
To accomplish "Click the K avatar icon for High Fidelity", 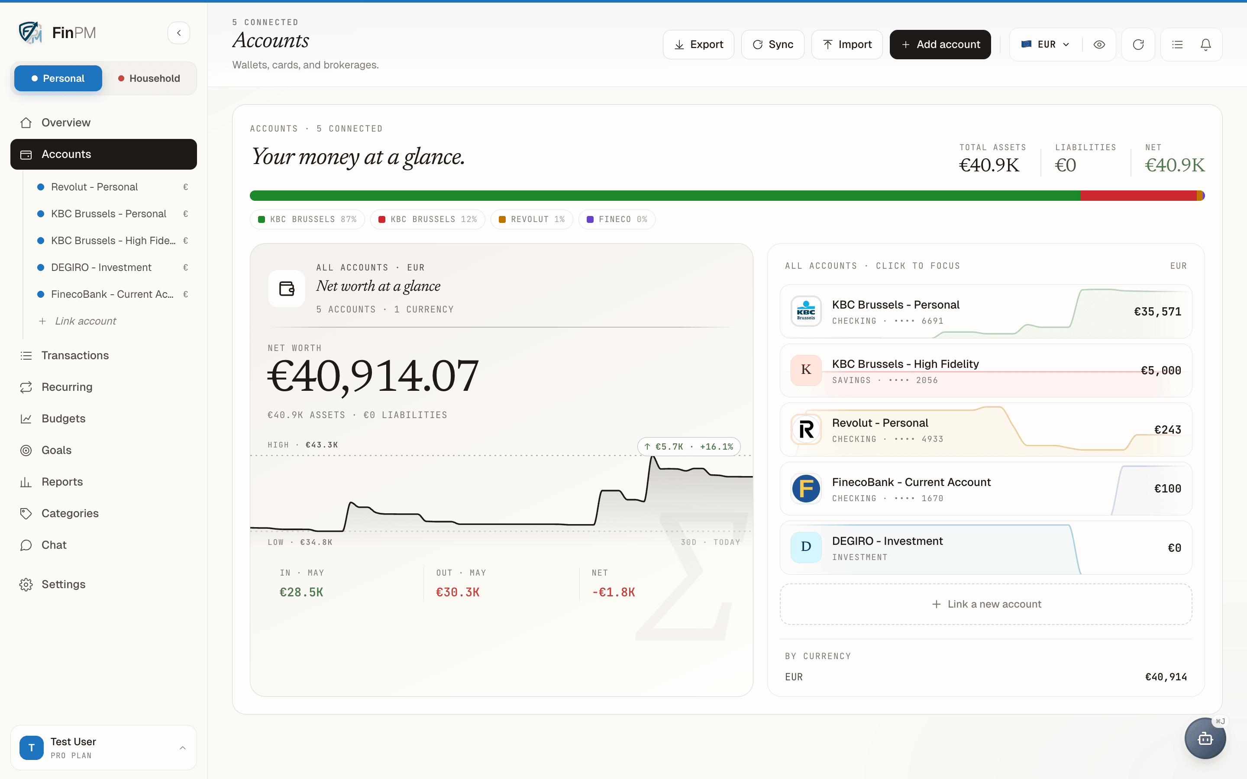I will click(806, 370).
